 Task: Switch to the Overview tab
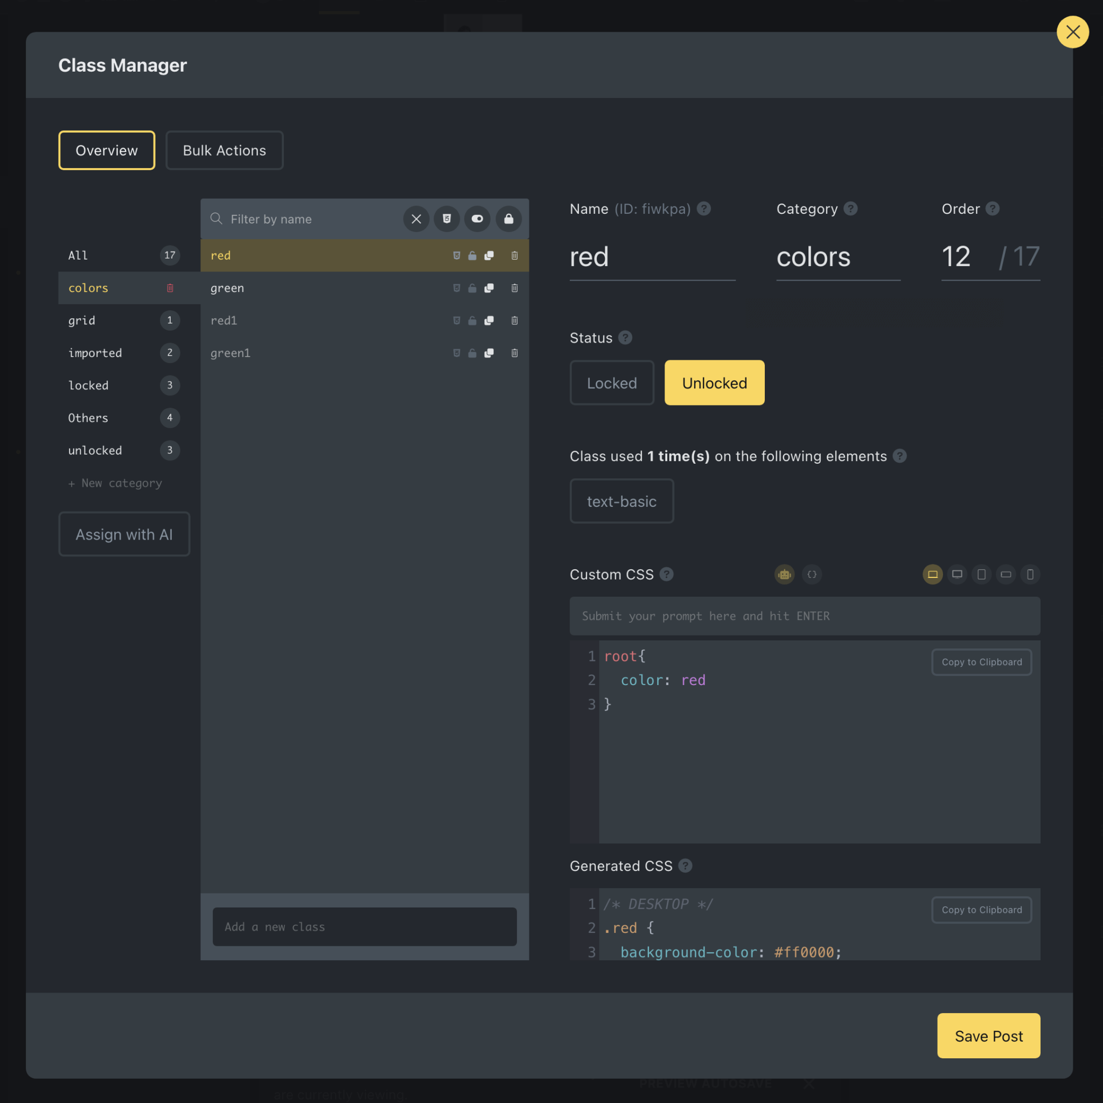[107, 150]
